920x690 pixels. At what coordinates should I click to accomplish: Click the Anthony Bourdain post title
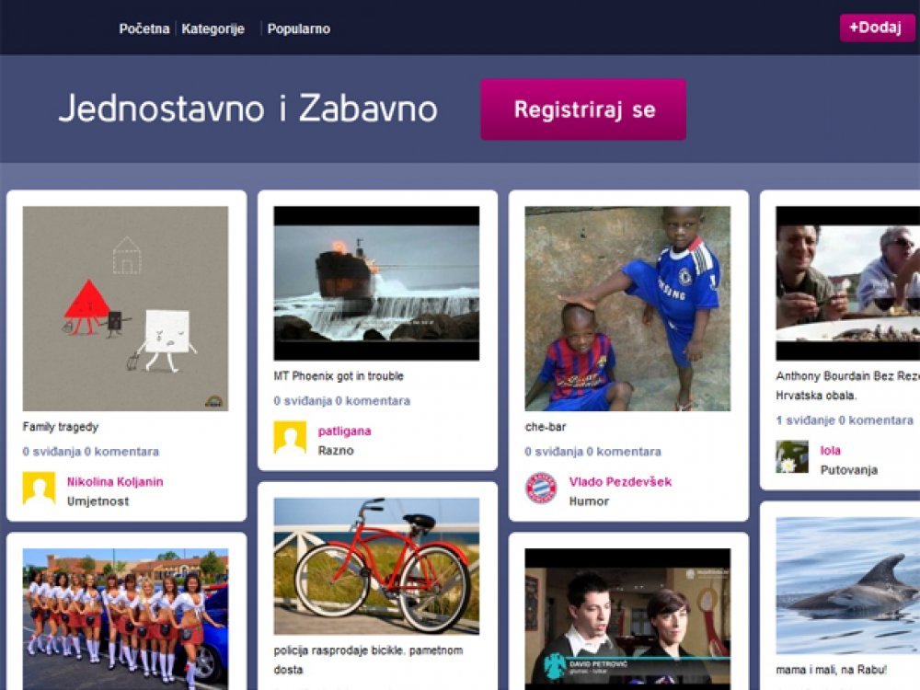848,385
